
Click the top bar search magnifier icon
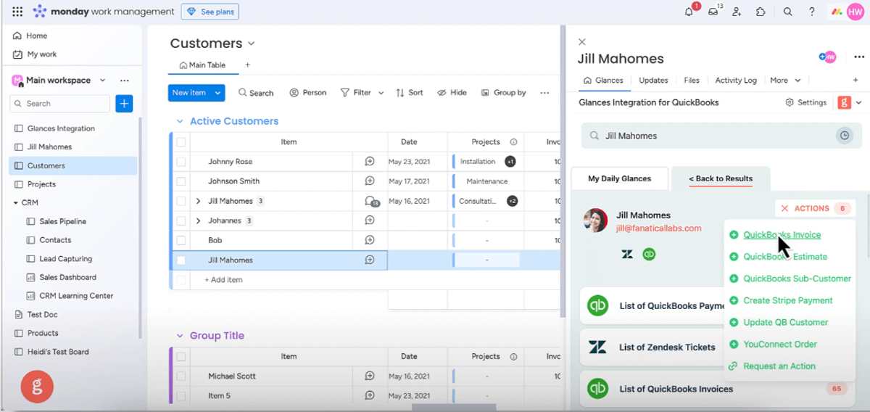coord(788,12)
